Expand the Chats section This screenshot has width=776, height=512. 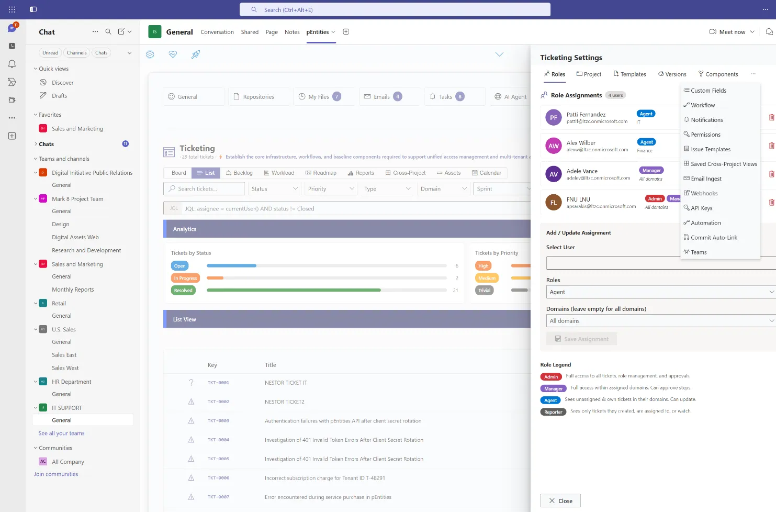[x=36, y=144]
